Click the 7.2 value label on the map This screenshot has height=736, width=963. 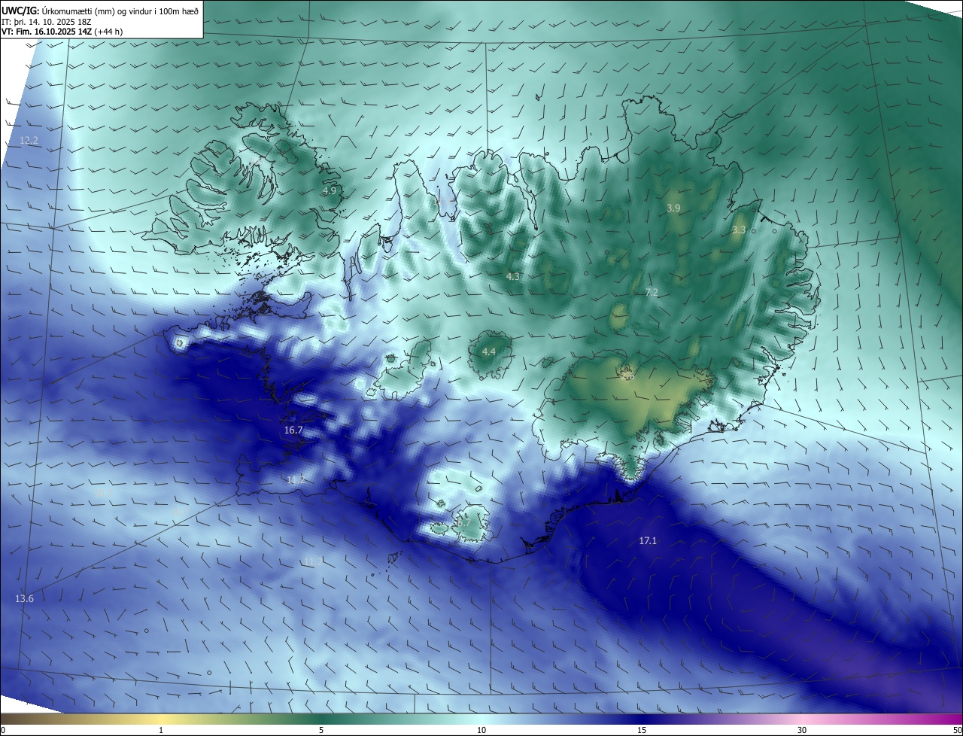(652, 292)
